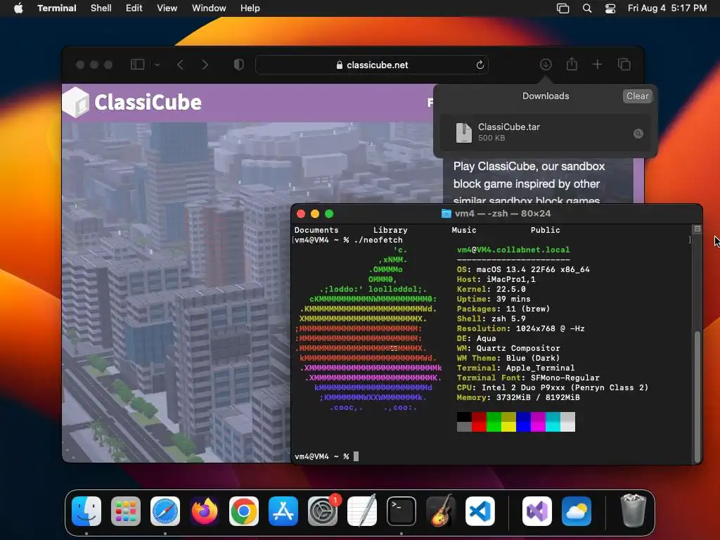The image size is (720, 540).
Task: Open Control Center in menu bar
Action: point(610,8)
